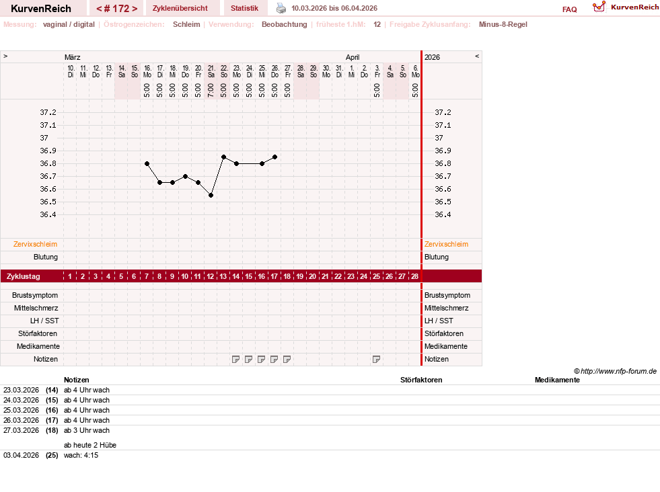
Task: Open the note icon for cycle day 18
Action: tap(287, 359)
